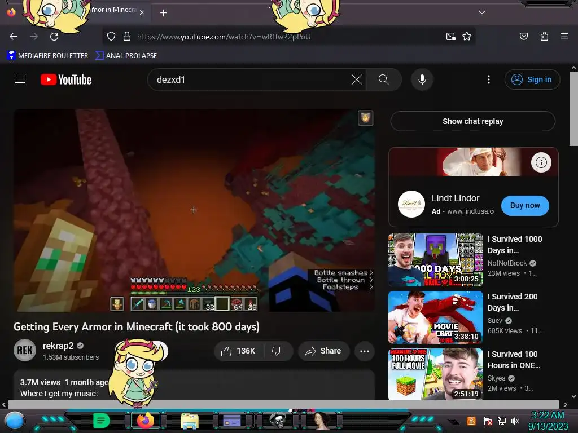
Task: Dislike the video with the thumbs down button
Action: point(278,351)
